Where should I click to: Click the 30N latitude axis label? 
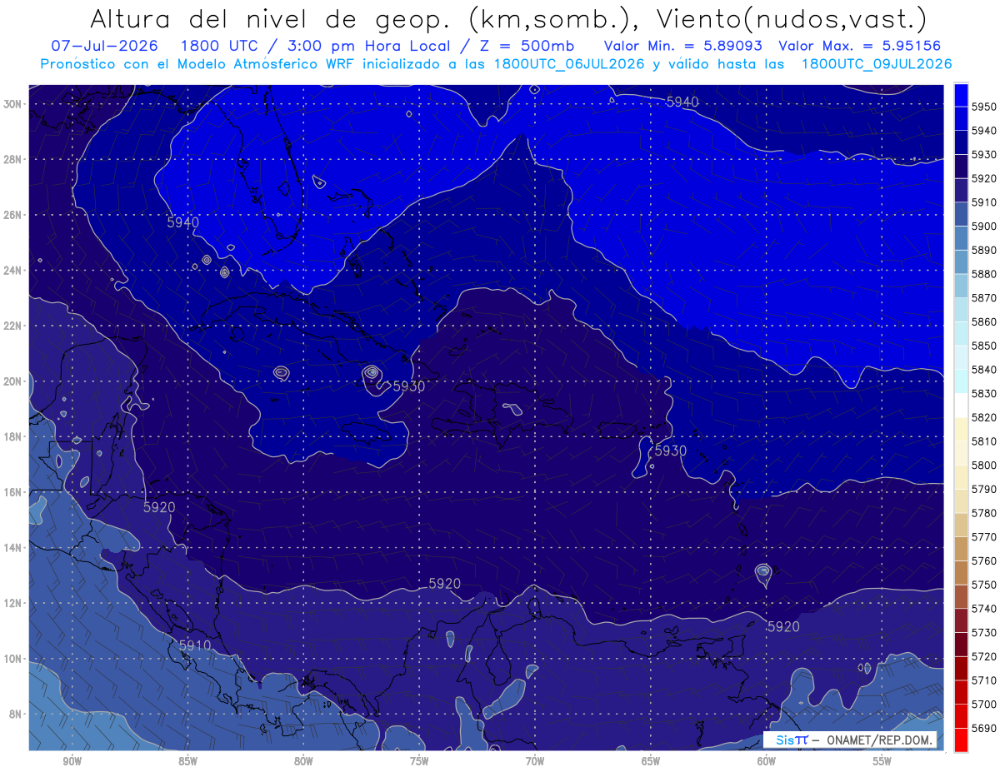click(12, 104)
